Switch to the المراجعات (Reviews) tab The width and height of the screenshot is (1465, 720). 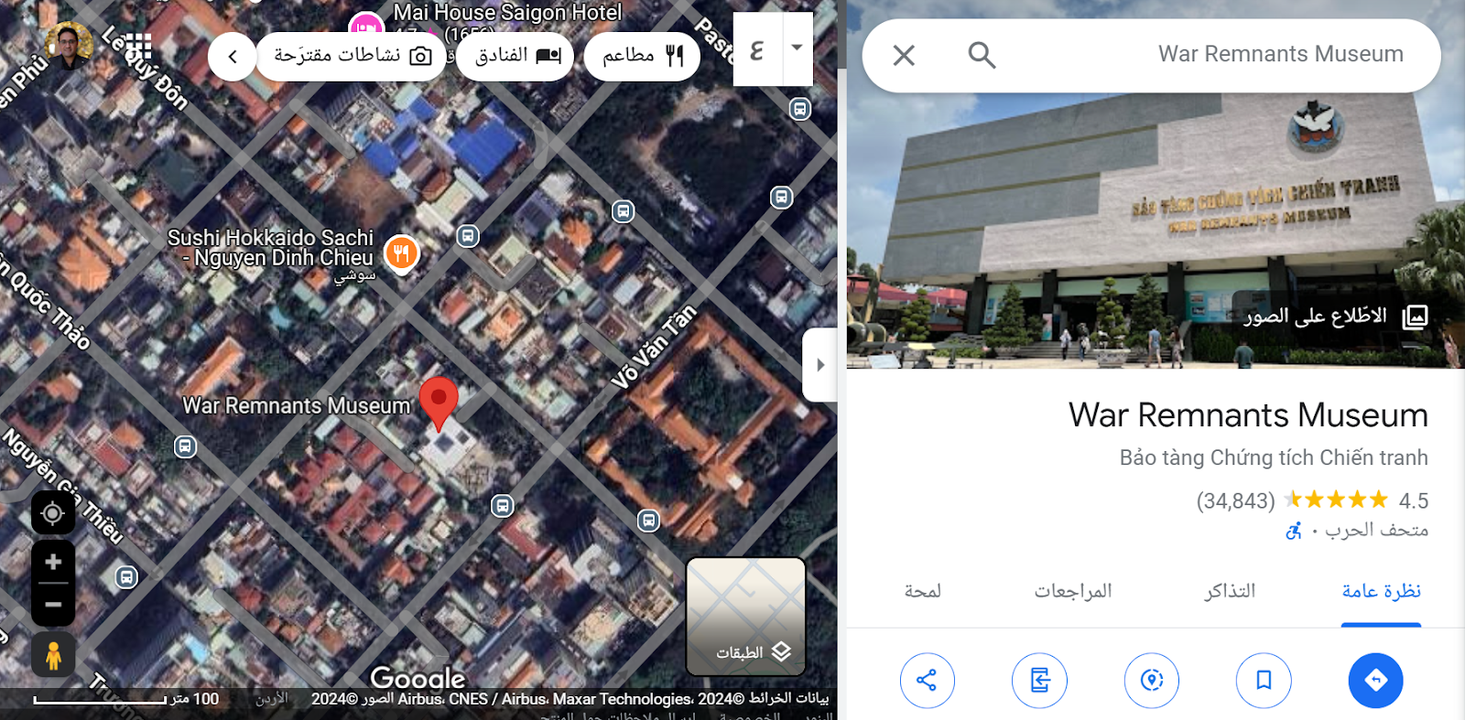click(x=1073, y=591)
